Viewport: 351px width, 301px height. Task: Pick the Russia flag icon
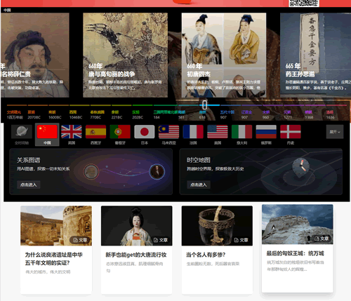point(266,132)
